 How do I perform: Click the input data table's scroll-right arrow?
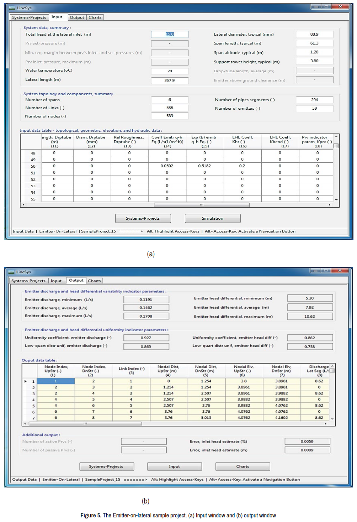pos(330,205)
